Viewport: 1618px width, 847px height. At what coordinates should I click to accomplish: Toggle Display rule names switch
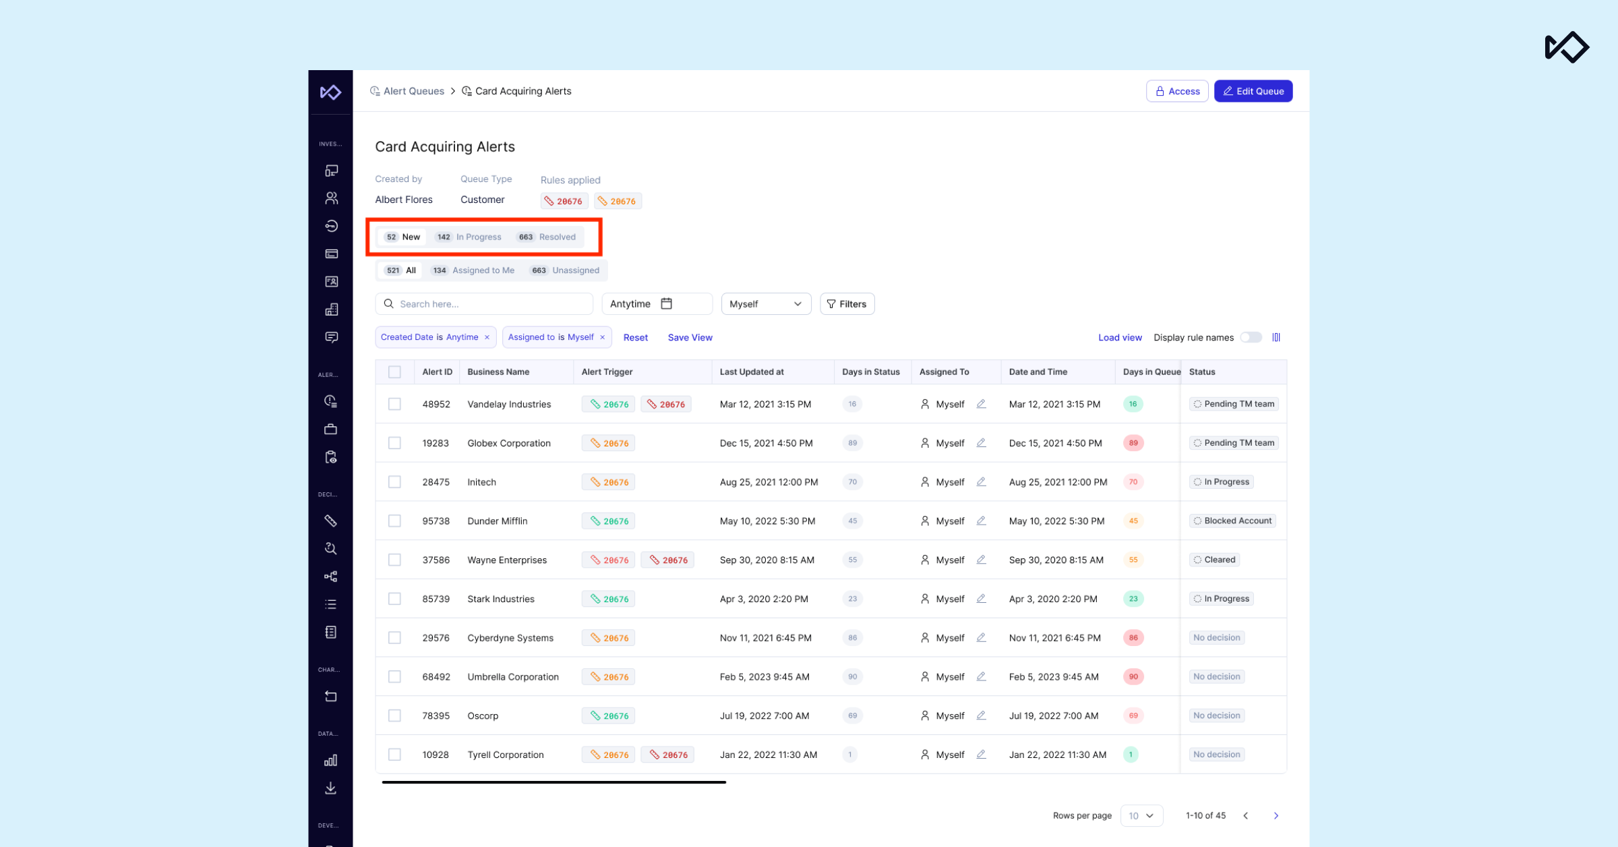pos(1251,337)
